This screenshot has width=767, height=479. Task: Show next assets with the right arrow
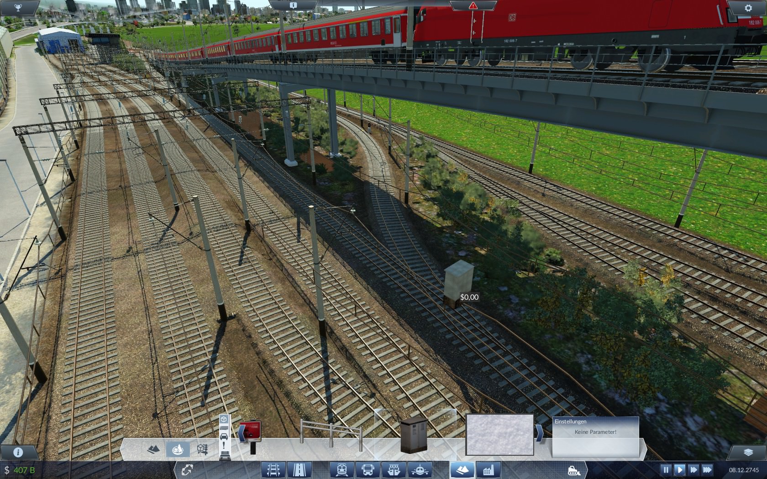[540, 433]
